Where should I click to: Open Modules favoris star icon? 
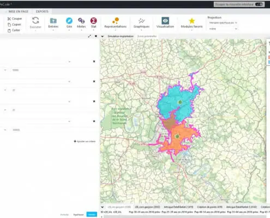[x=191, y=21]
